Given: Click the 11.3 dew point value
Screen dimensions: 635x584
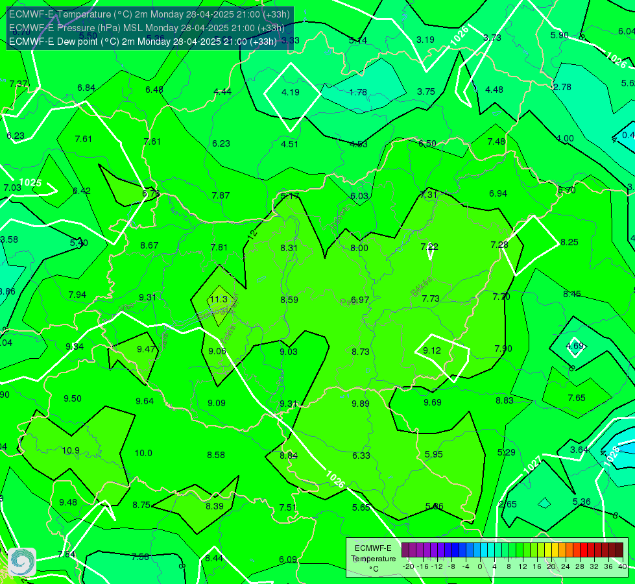Looking at the screenshot, I should click(219, 299).
